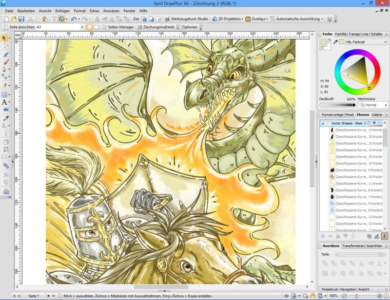The height and width of the screenshot is (300, 390).
Task: Open the Datei menu
Action: [9, 11]
